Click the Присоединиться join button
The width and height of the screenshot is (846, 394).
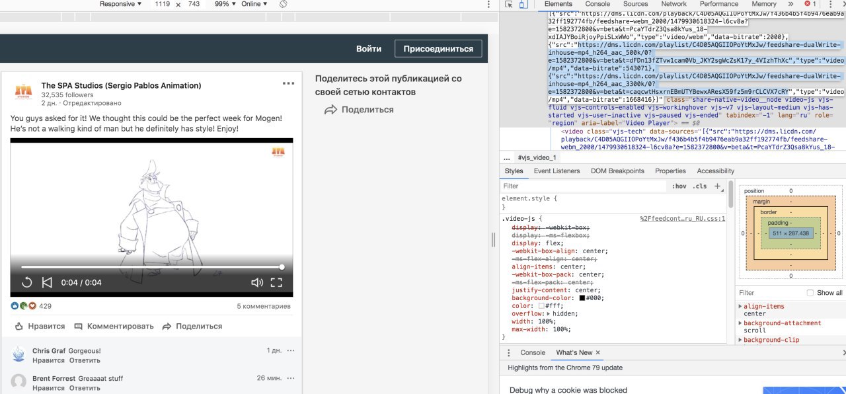(438, 49)
